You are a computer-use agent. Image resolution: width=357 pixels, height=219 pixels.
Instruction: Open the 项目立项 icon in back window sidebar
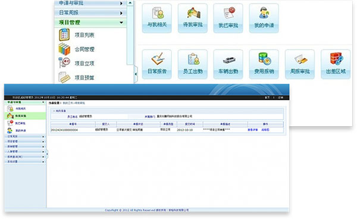tap(64, 63)
